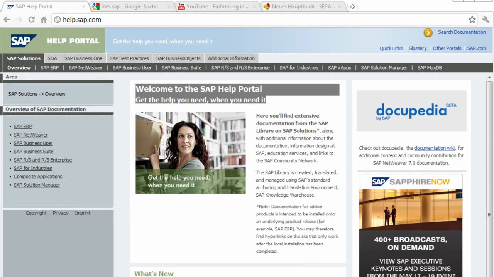Open SAP Solution Manager in the sidebar list
The image size is (494, 277).
click(x=37, y=185)
